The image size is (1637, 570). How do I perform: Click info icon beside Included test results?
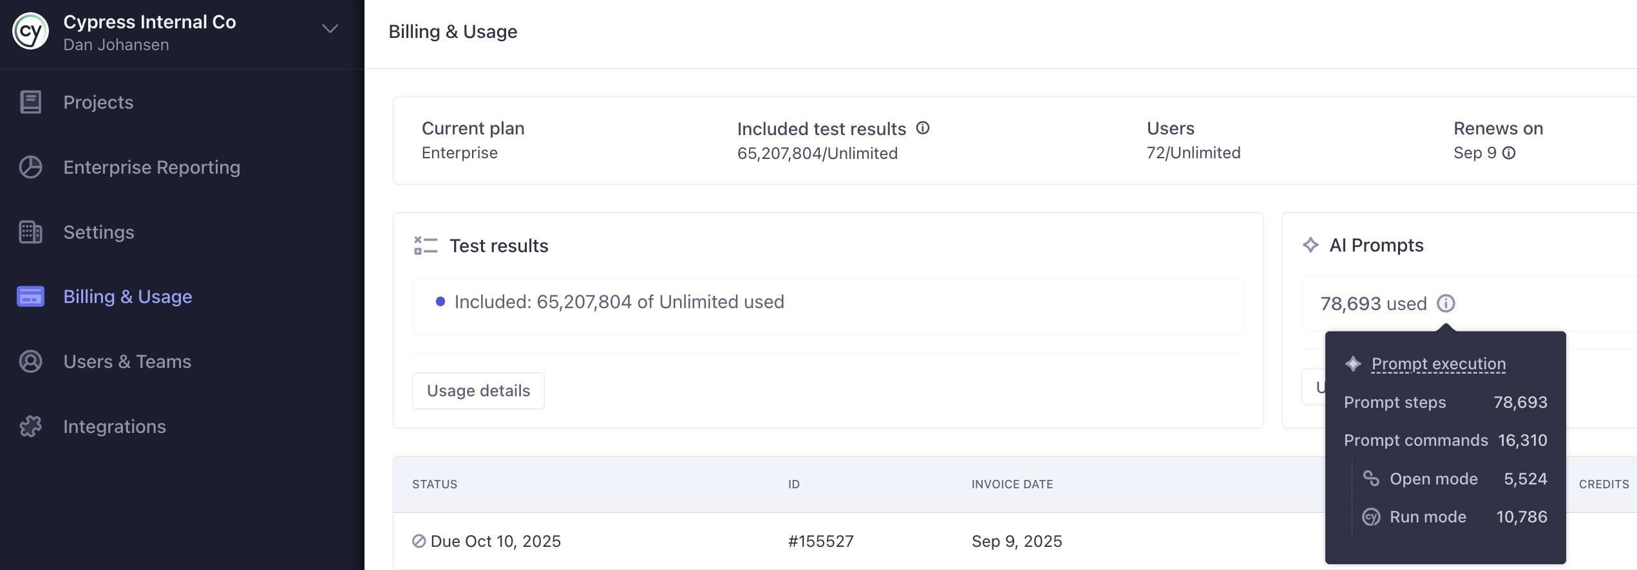(x=923, y=128)
